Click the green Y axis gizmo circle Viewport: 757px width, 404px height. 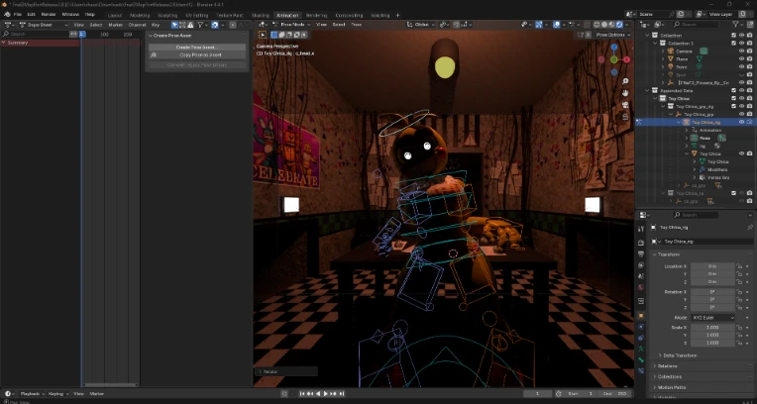[x=613, y=59]
